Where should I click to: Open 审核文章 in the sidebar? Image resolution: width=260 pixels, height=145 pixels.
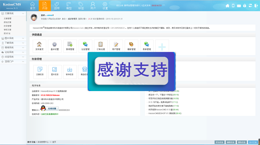pyautogui.click(x=8, y=30)
